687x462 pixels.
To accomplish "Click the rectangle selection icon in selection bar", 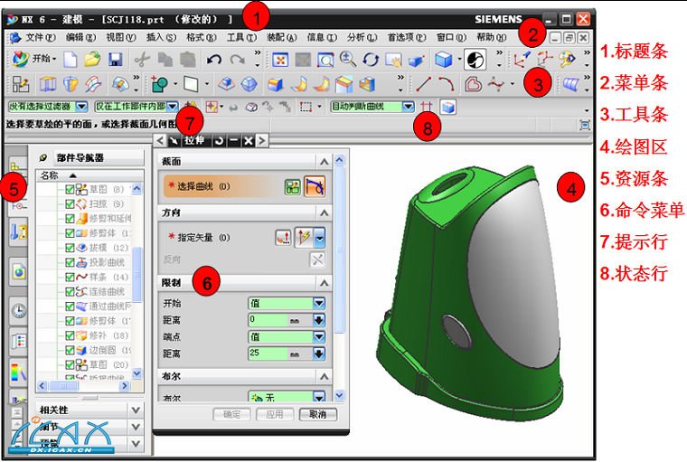I will pyautogui.click(x=306, y=107).
